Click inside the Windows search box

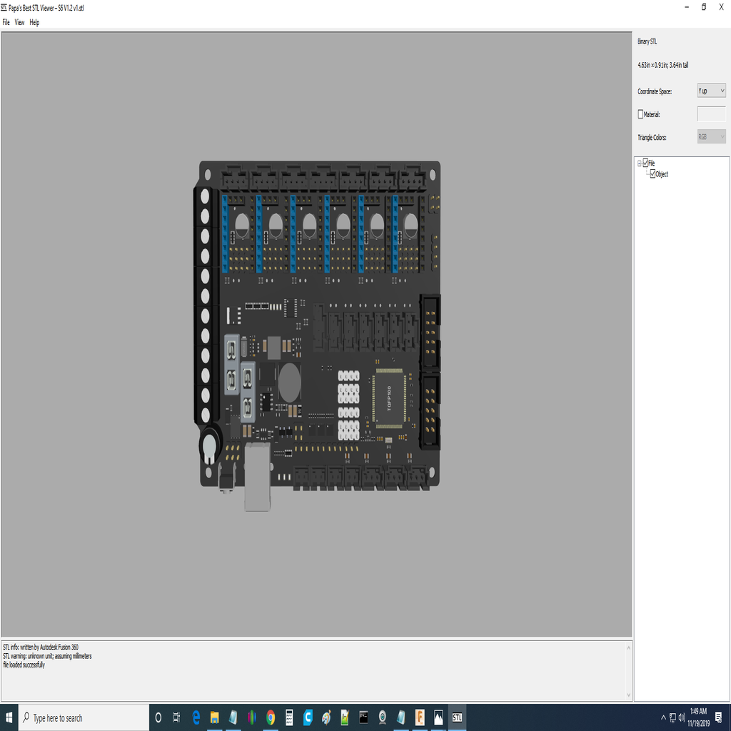coord(82,717)
